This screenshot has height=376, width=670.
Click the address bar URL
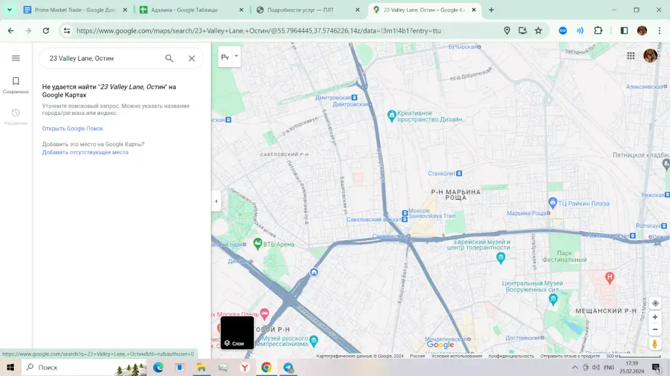(x=258, y=31)
